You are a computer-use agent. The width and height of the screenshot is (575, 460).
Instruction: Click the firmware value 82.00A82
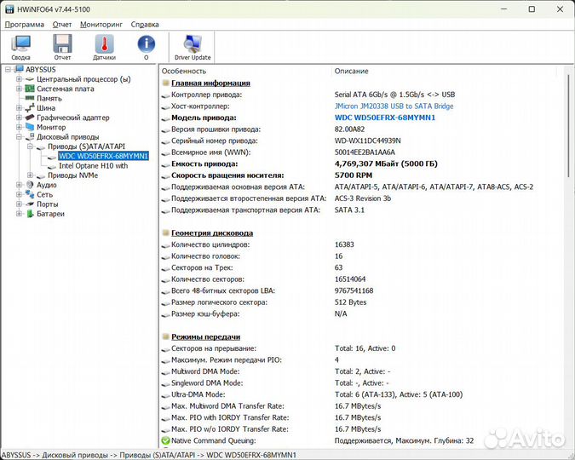tap(349, 129)
